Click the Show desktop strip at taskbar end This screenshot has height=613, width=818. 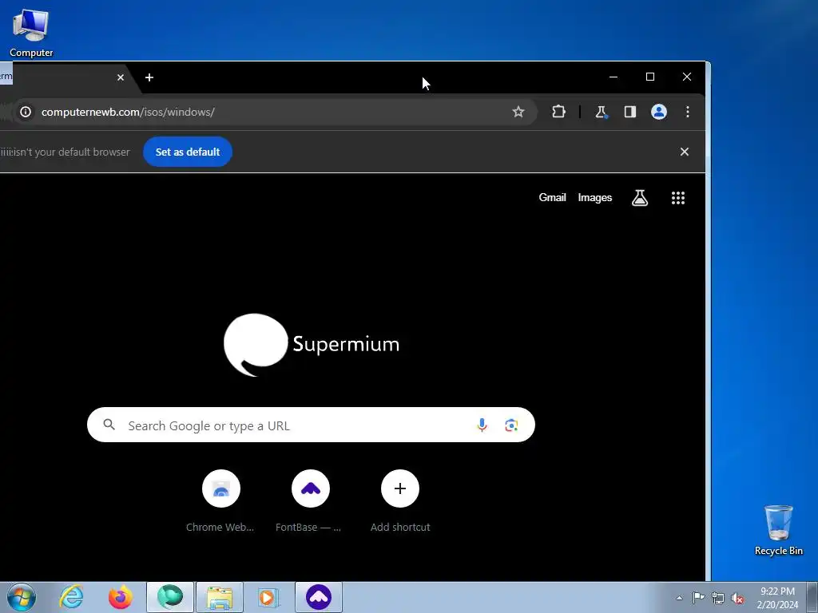(x=812, y=597)
